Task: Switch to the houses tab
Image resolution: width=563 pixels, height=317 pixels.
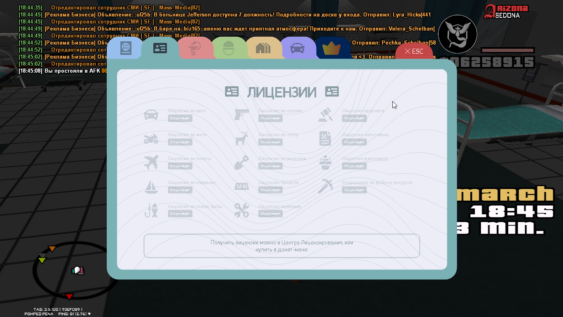Action: click(263, 48)
